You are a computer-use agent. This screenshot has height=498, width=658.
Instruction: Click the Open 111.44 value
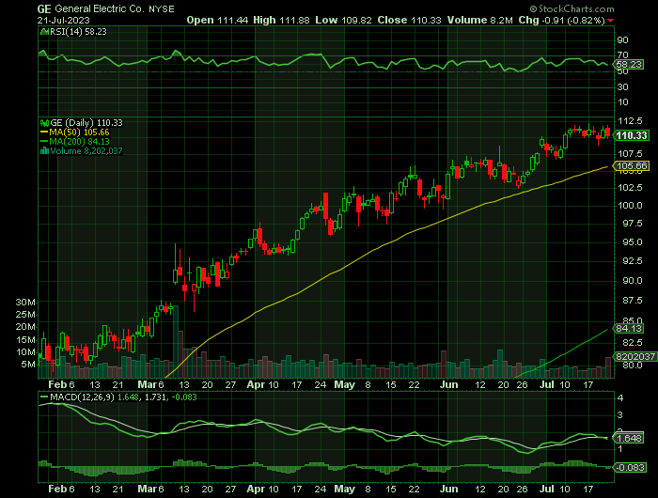tap(217, 20)
